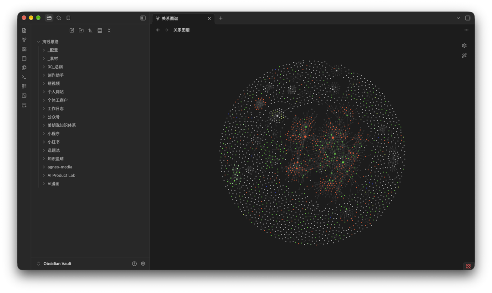Click the dice icon in the ribbon
The width and height of the screenshot is (492, 293).
(24, 96)
